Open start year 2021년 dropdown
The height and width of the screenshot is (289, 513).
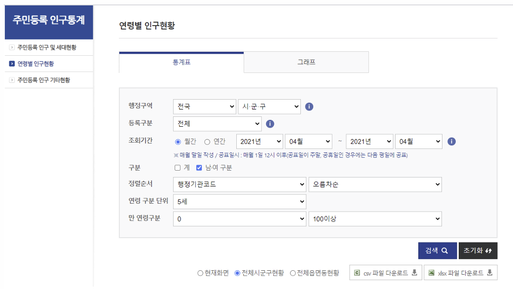pos(260,142)
